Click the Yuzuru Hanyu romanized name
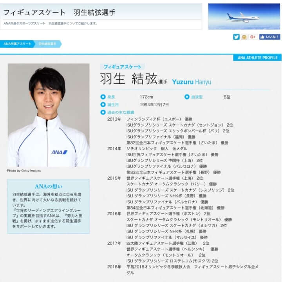Image resolution: width=282 pixels, height=282 pixels. 191,82
